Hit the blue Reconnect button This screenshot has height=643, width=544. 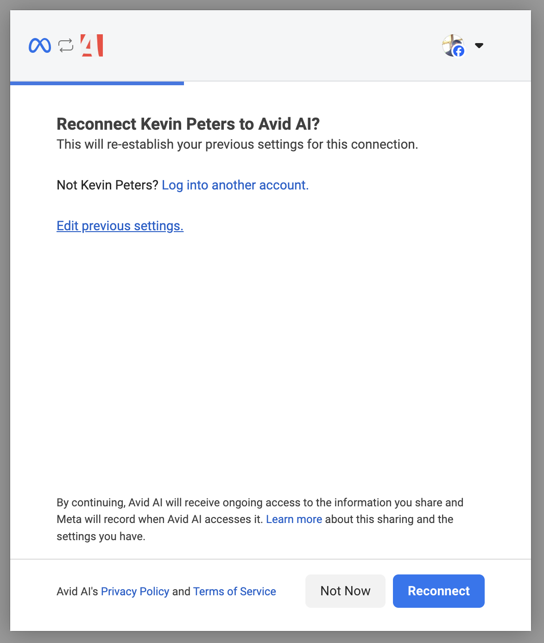point(438,591)
